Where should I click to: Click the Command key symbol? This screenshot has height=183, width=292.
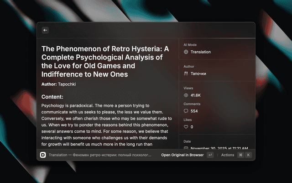240,155
